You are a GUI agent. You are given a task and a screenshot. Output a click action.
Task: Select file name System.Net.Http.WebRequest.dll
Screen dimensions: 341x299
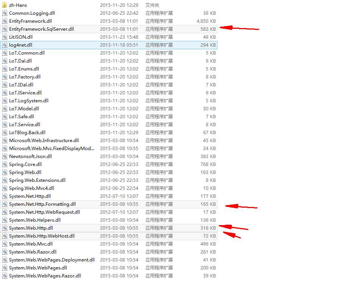click(x=44, y=212)
